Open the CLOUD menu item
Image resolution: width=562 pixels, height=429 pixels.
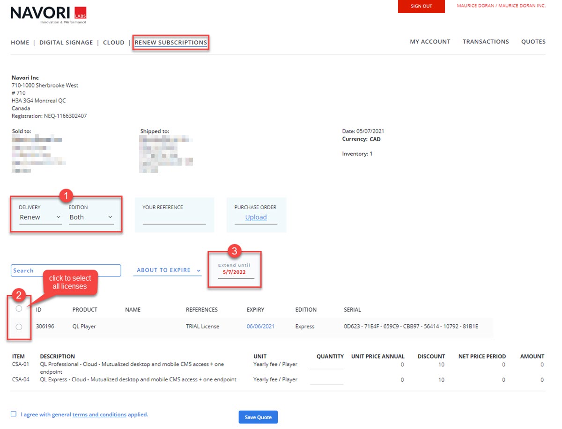114,43
